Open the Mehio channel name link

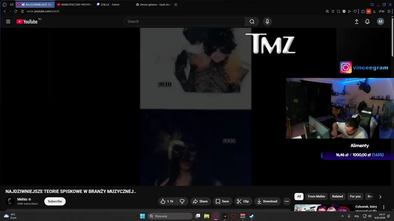click(22, 199)
